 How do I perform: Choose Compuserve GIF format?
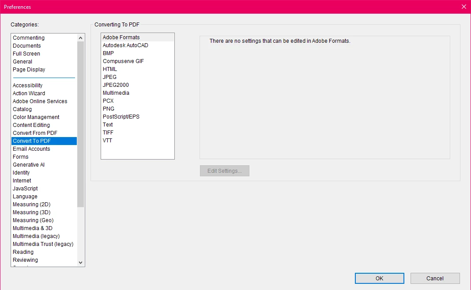(138, 61)
